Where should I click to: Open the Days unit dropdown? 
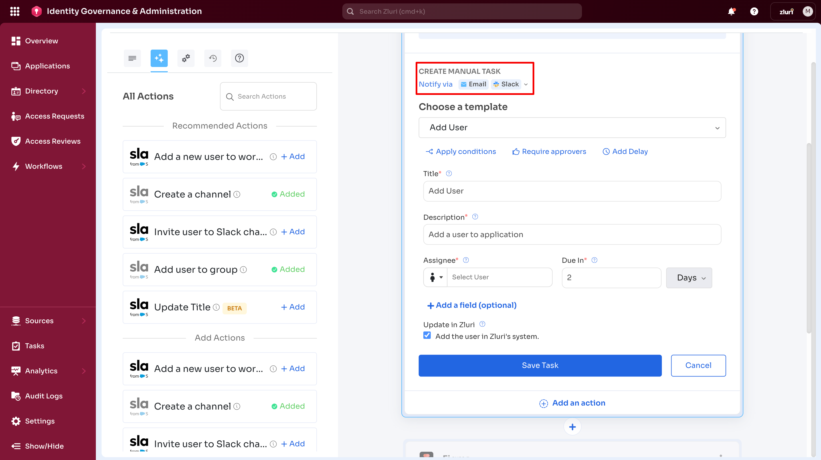click(689, 278)
